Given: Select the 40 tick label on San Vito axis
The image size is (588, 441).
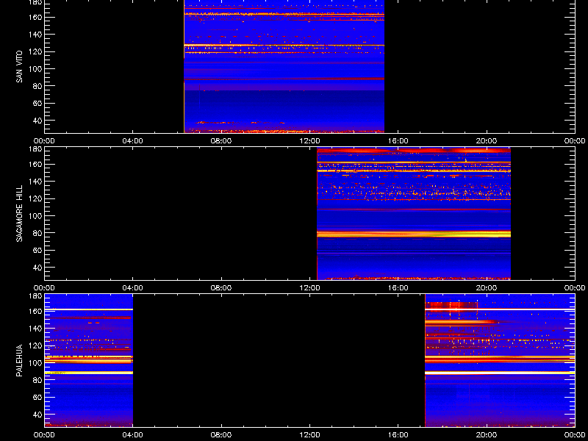Looking at the screenshot, I should point(38,121).
